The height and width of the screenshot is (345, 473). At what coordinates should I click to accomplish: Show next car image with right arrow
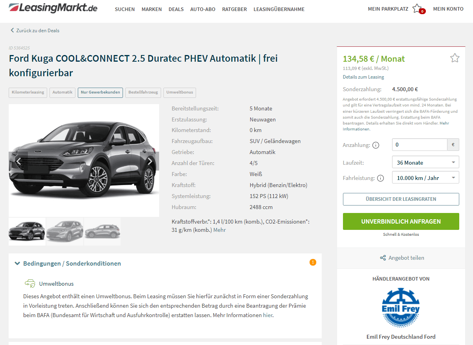coord(150,161)
